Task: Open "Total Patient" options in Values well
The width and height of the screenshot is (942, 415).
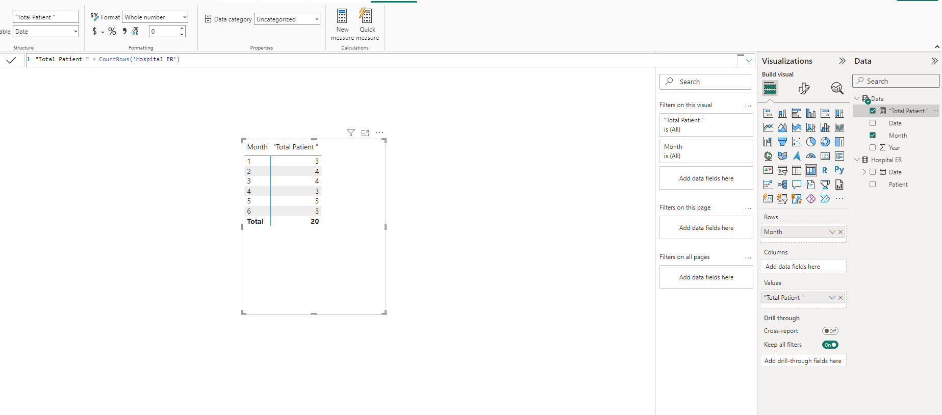Action: (832, 298)
